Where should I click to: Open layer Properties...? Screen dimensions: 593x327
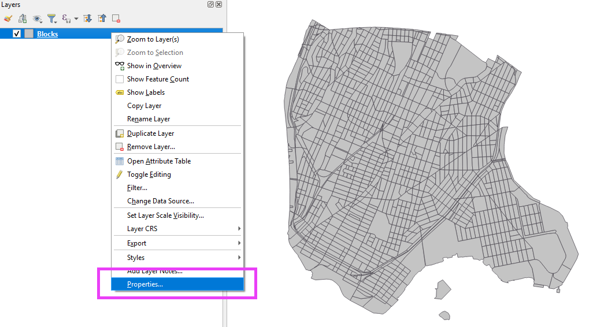click(177, 284)
